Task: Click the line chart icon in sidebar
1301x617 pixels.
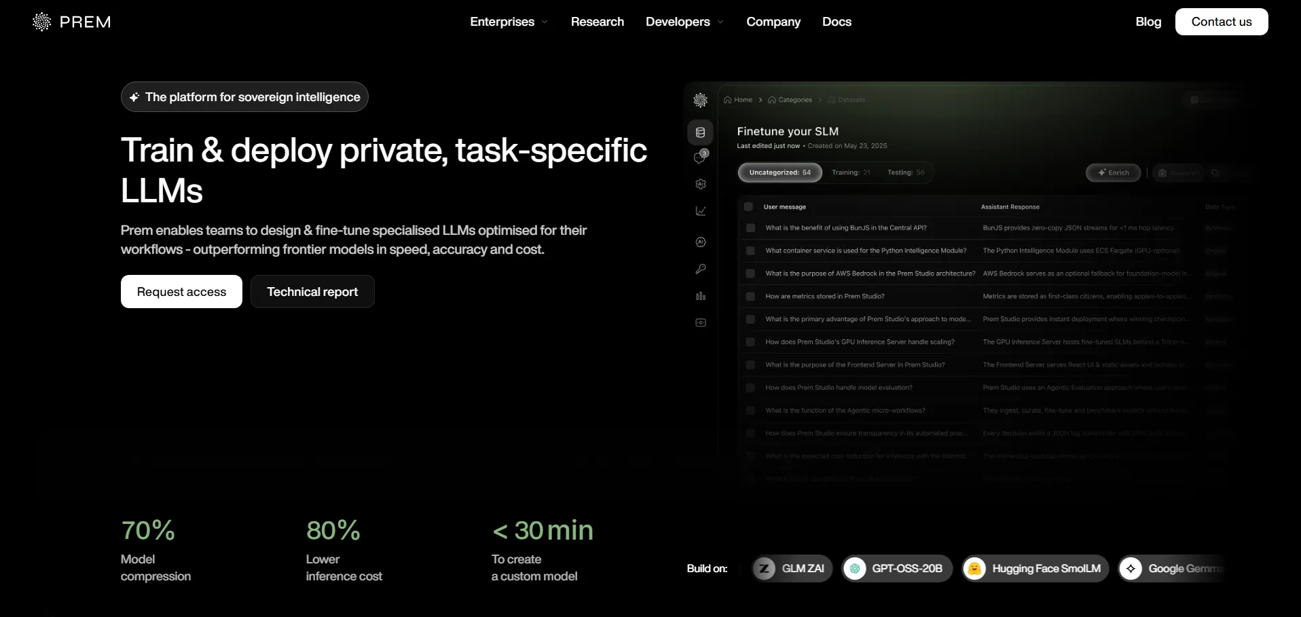Action: [x=701, y=211]
